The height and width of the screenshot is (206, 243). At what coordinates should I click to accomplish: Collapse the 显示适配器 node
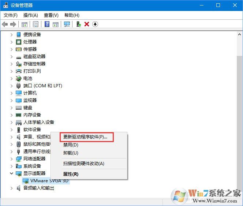[x=11, y=173]
